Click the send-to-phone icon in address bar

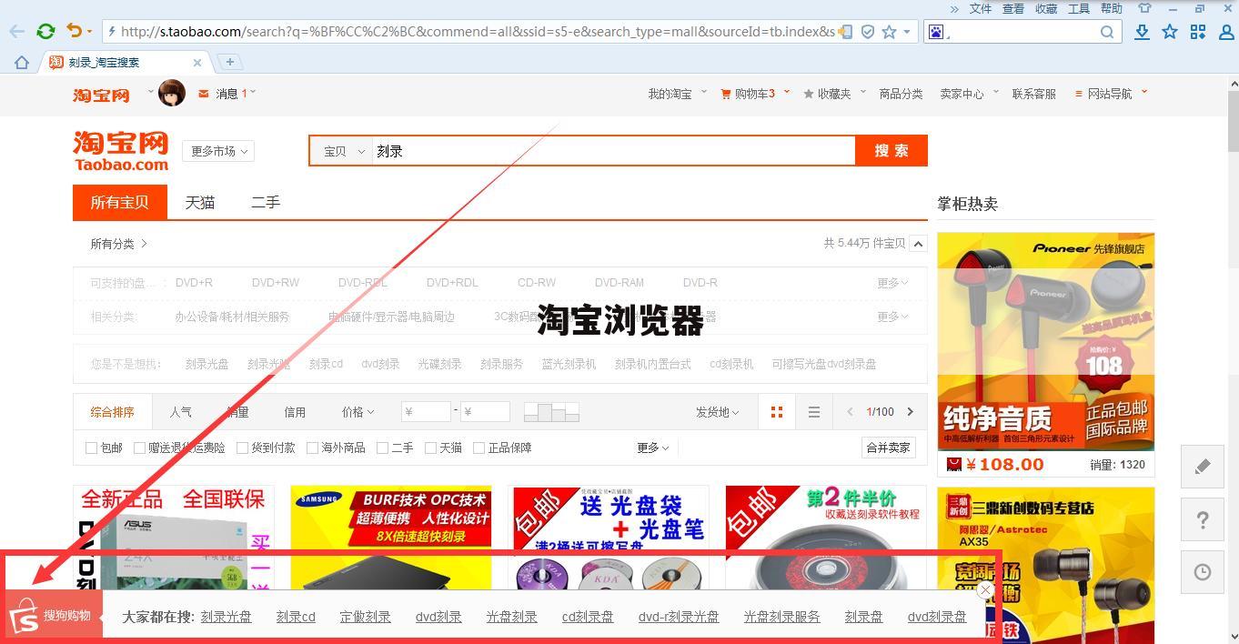pyautogui.click(x=845, y=32)
